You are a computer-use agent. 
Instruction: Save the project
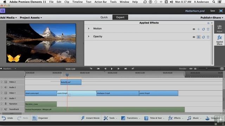(x=212, y=11)
